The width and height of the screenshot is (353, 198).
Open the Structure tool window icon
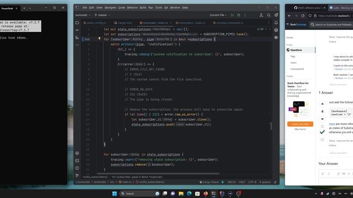(77, 37)
